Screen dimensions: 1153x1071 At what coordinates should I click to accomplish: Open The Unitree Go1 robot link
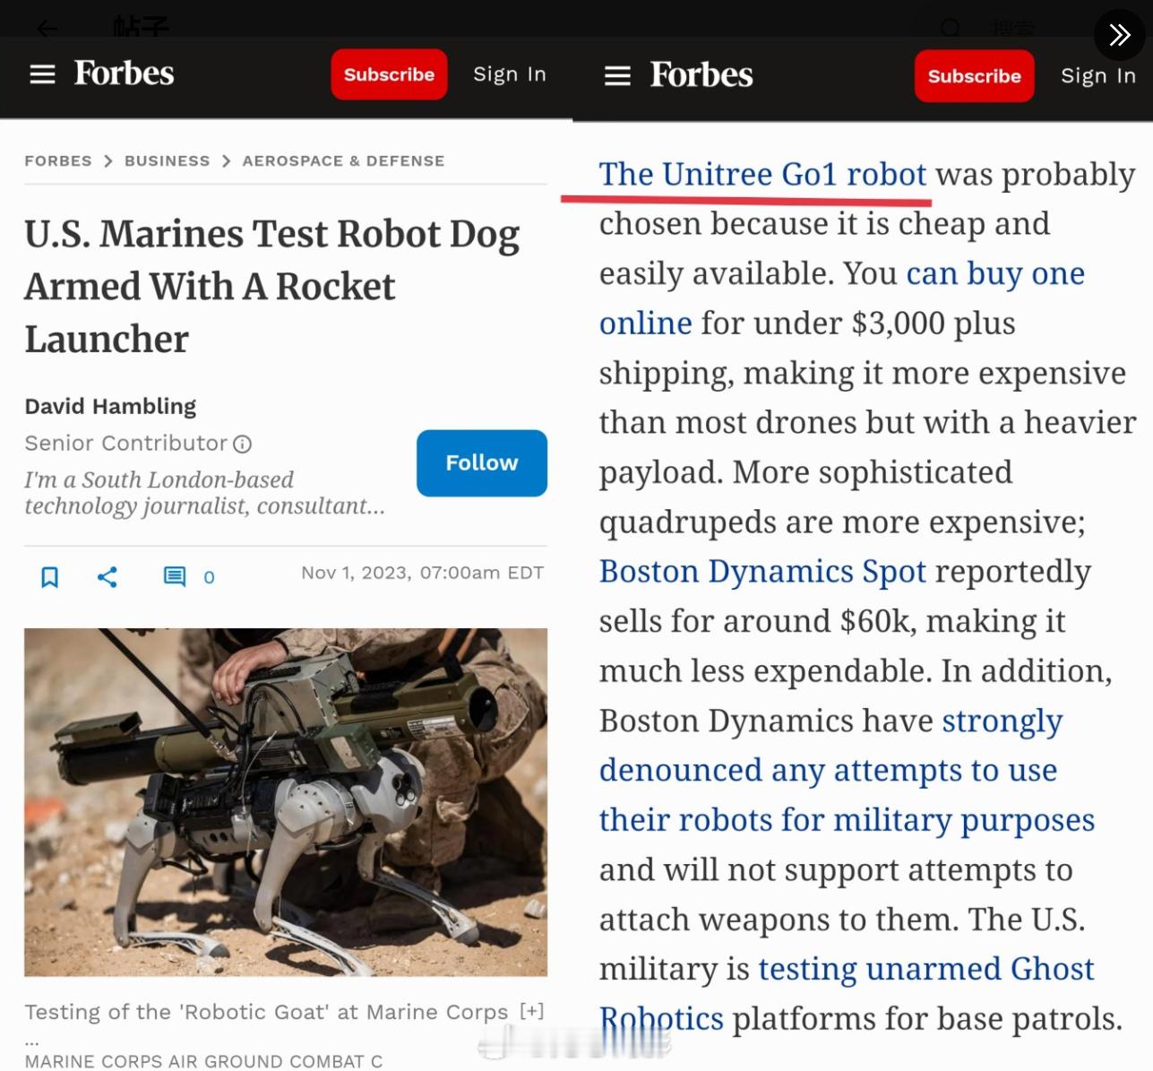762,174
